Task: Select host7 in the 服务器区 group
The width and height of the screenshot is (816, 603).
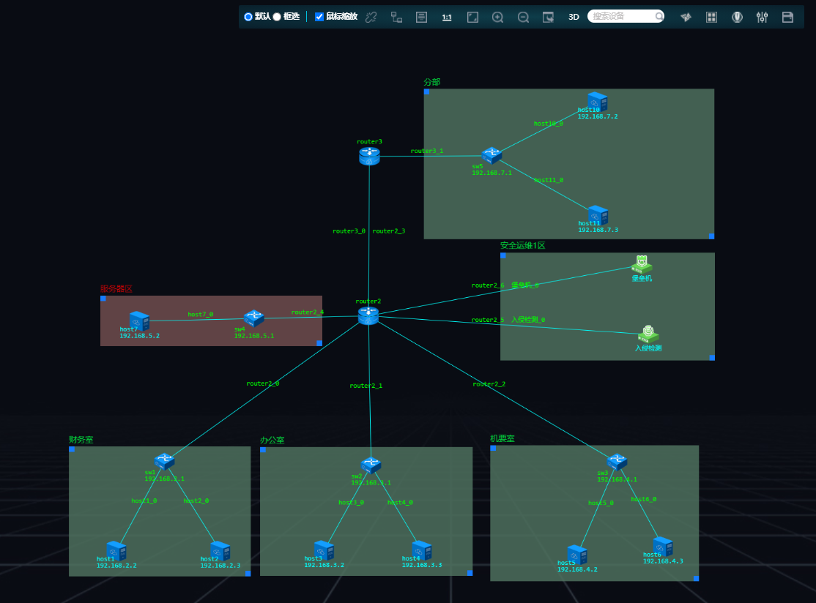Action: [138, 321]
